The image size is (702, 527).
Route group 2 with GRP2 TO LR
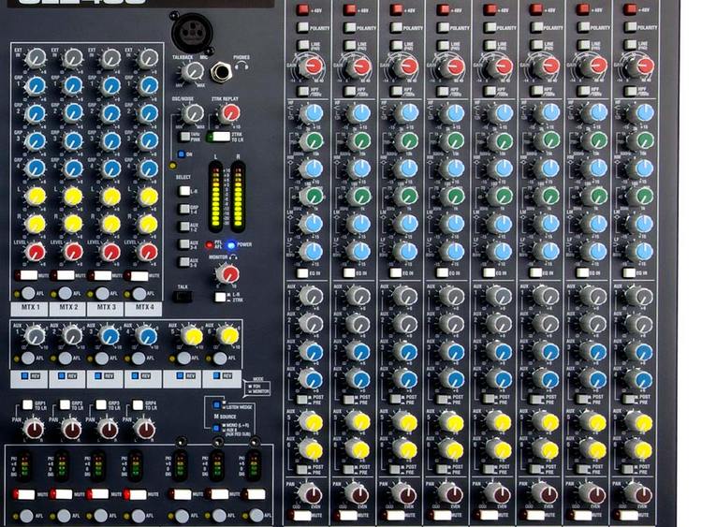point(65,404)
